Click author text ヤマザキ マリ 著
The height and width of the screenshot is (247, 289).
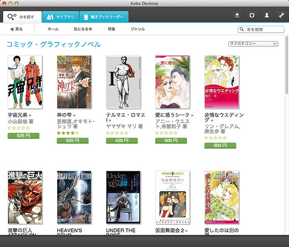pos(124,127)
